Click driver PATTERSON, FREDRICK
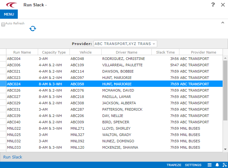 122,109
